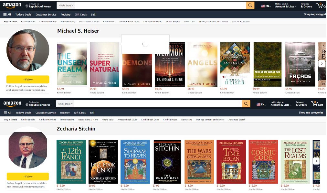Click the Amazon logo in the lower page

click(x=12, y=104)
